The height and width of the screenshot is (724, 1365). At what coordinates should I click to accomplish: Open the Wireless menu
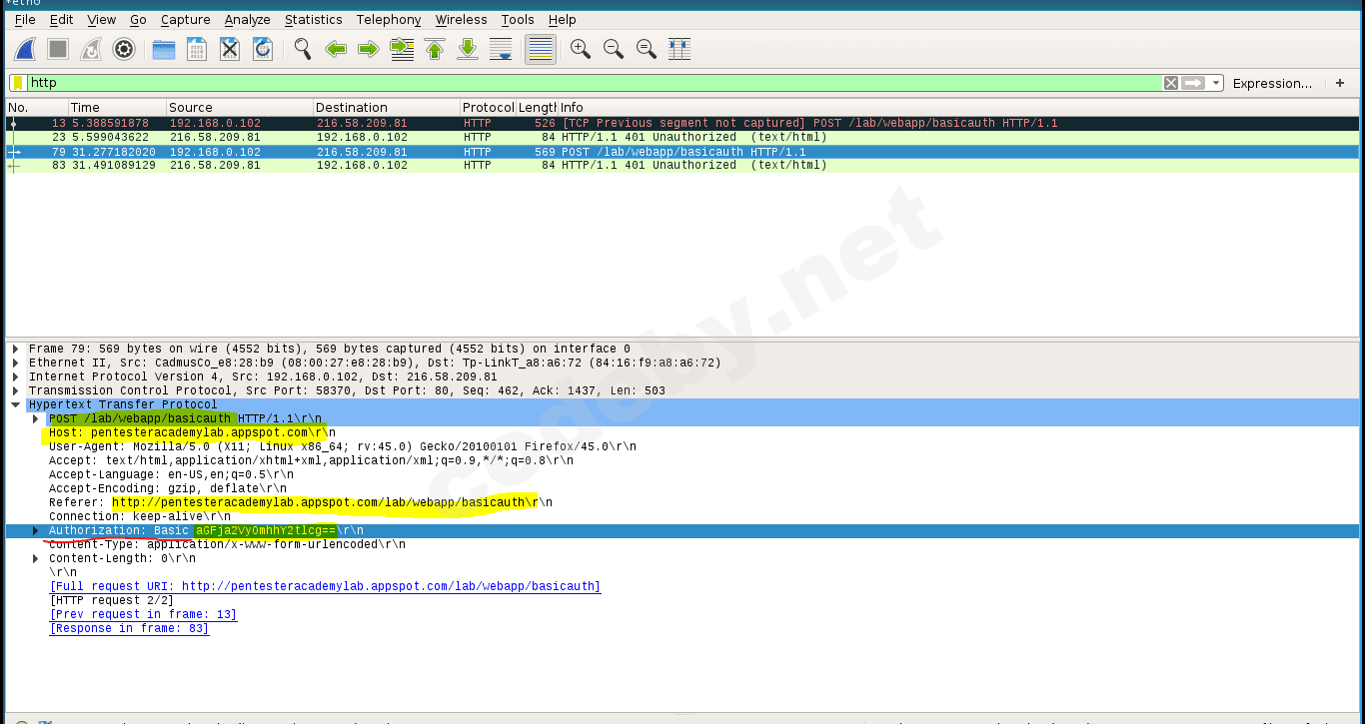461,19
